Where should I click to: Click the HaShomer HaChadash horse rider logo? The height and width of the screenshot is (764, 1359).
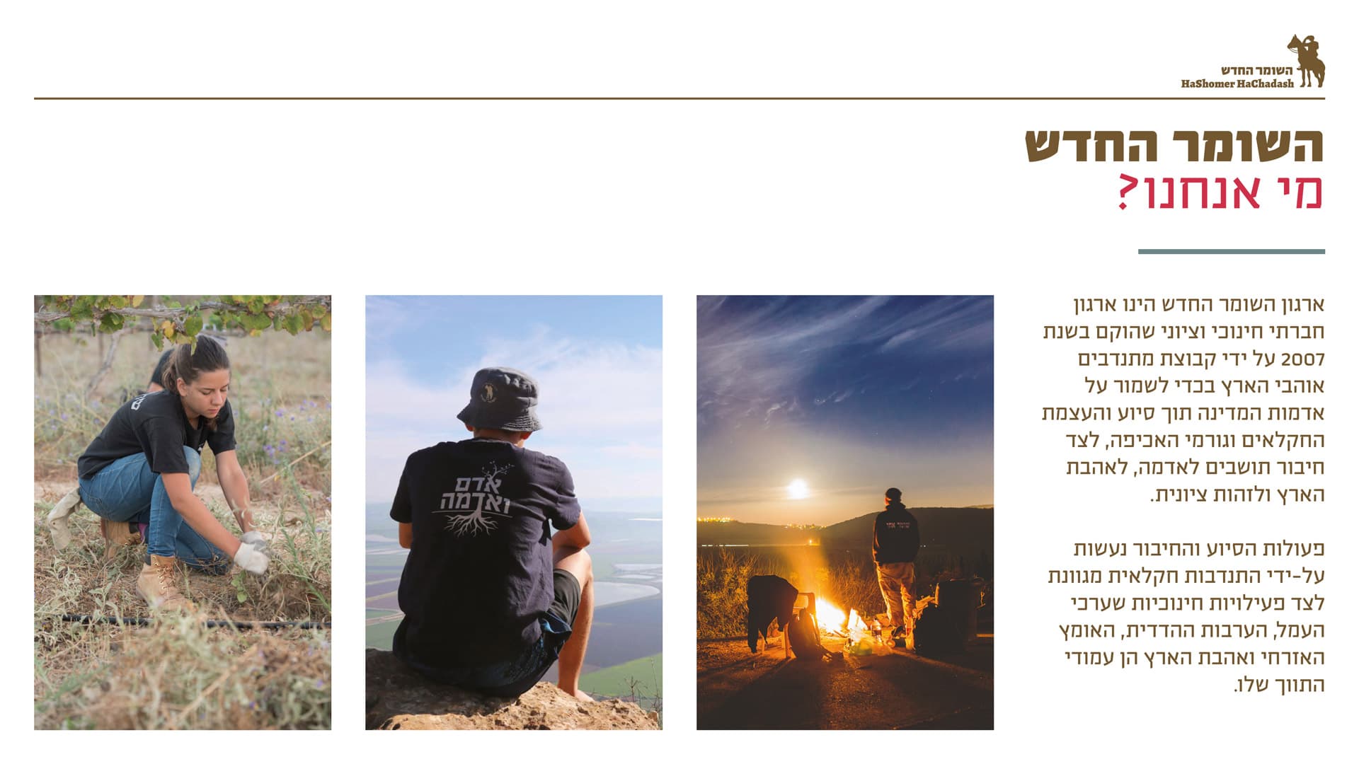(1307, 61)
